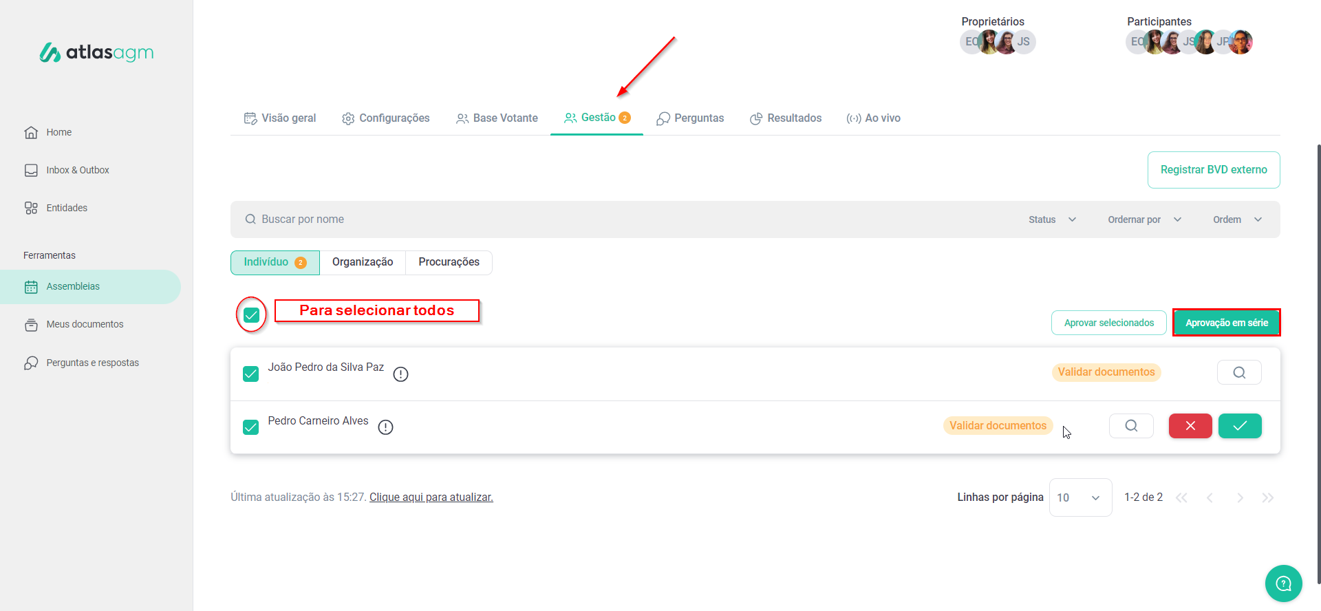Click the red reject X button
Screen dimensions: 1321x611
(1190, 426)
